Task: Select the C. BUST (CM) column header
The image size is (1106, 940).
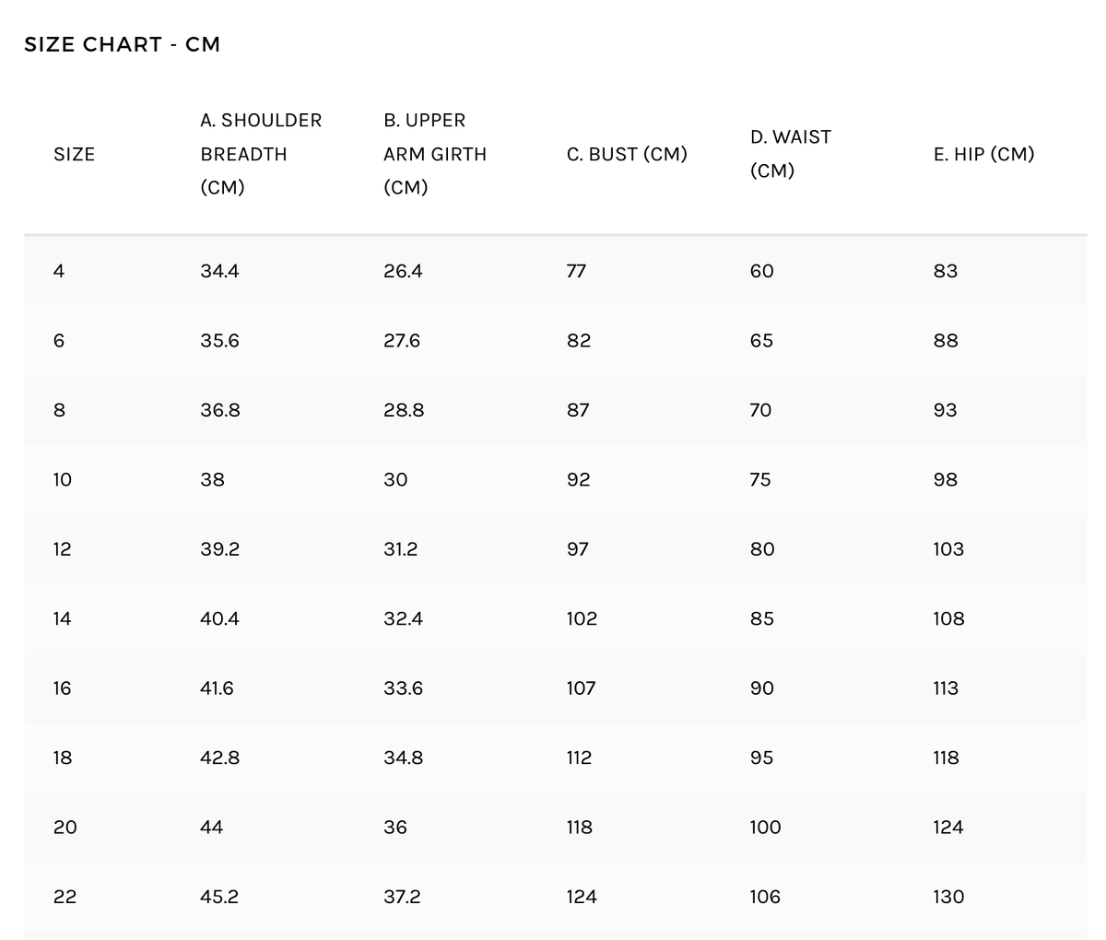Action: (627, 154)
